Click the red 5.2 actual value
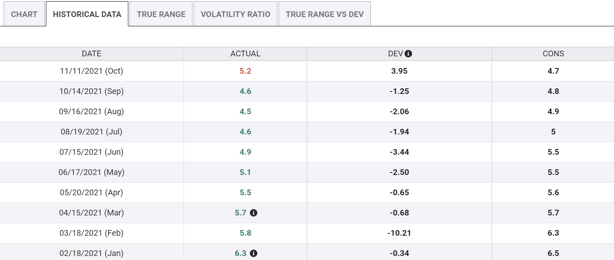Viewport: 614px width, 260px height. (245, 71)
